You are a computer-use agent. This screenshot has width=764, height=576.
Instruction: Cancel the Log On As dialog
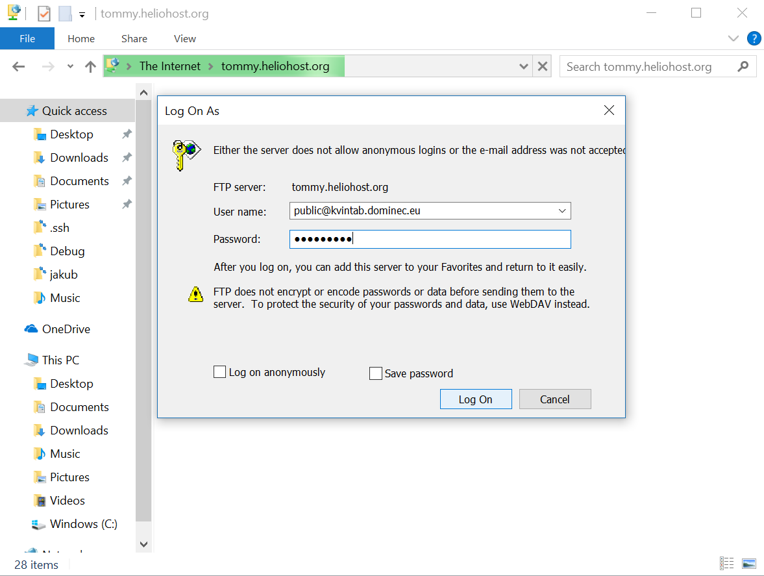pyautogui.click(x=555, y=399)
